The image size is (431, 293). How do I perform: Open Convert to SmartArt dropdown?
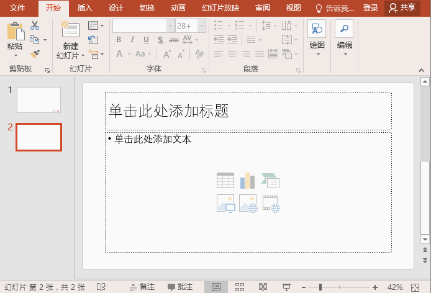pyautogui.click(x=289, y=54)
